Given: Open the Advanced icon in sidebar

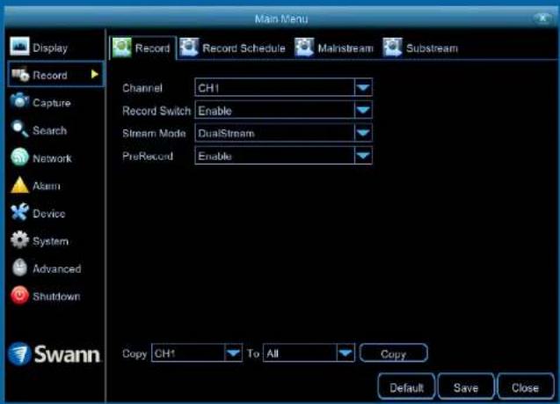Looking at the screenshot, I should pos(19,268).
